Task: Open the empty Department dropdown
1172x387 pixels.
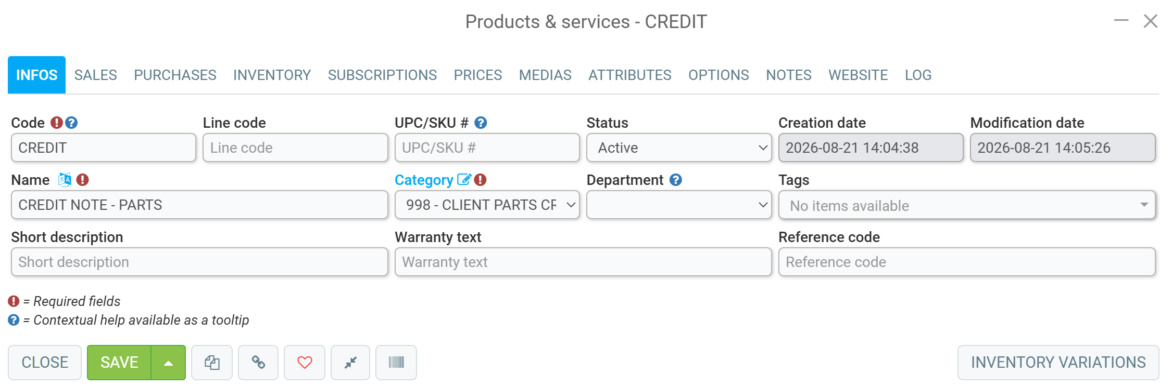Action: [x=679, y=205]
